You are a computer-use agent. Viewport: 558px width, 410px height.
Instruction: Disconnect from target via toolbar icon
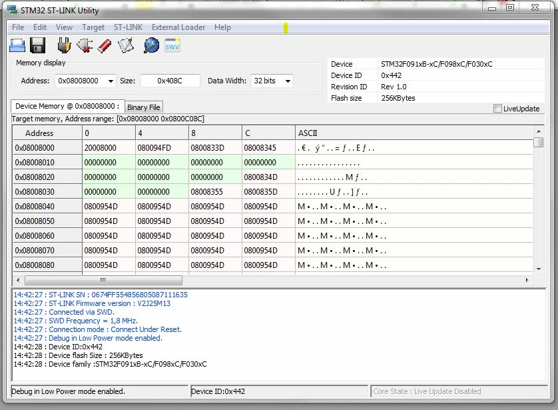click(85, 45)
